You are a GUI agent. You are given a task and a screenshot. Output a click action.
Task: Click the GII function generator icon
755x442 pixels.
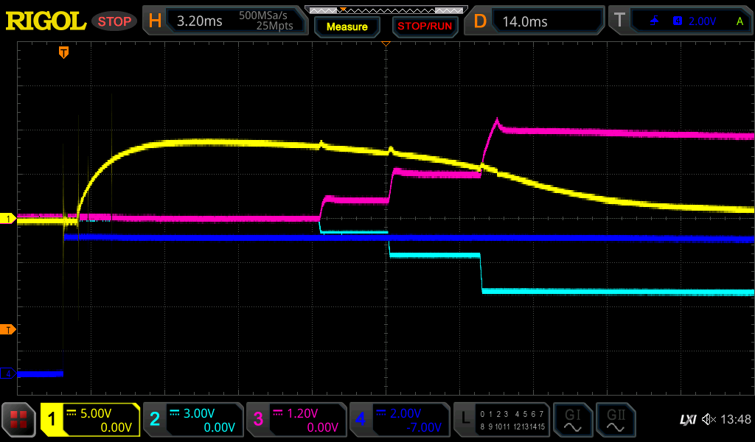click(615, 420)
